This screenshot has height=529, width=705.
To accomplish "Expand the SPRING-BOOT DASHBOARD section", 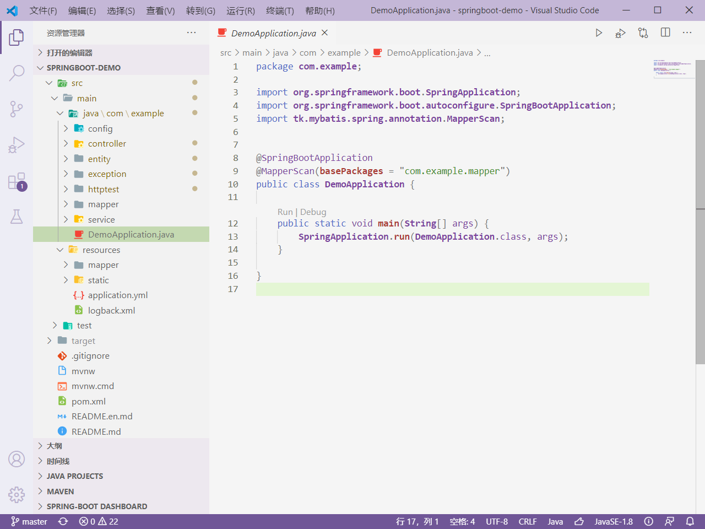I will coord(121,506).
